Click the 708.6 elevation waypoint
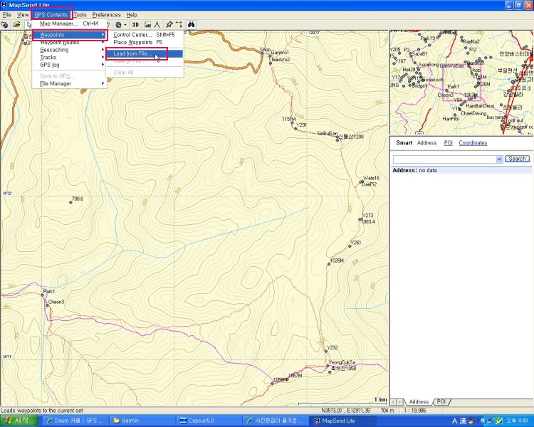This screenshot has width=534, height=427. pos(70,202)
